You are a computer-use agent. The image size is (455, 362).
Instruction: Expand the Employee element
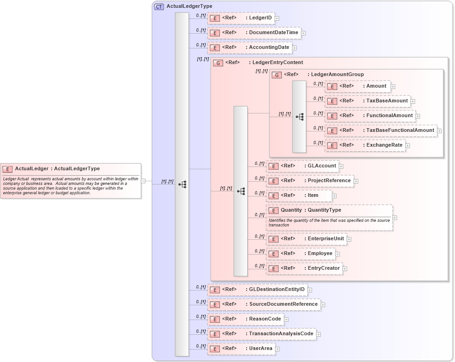[338, 254]
